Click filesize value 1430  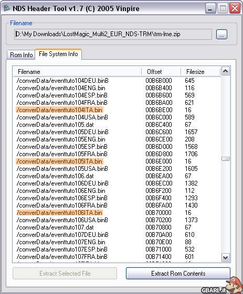pyautogui.click(x=191, y=205)
